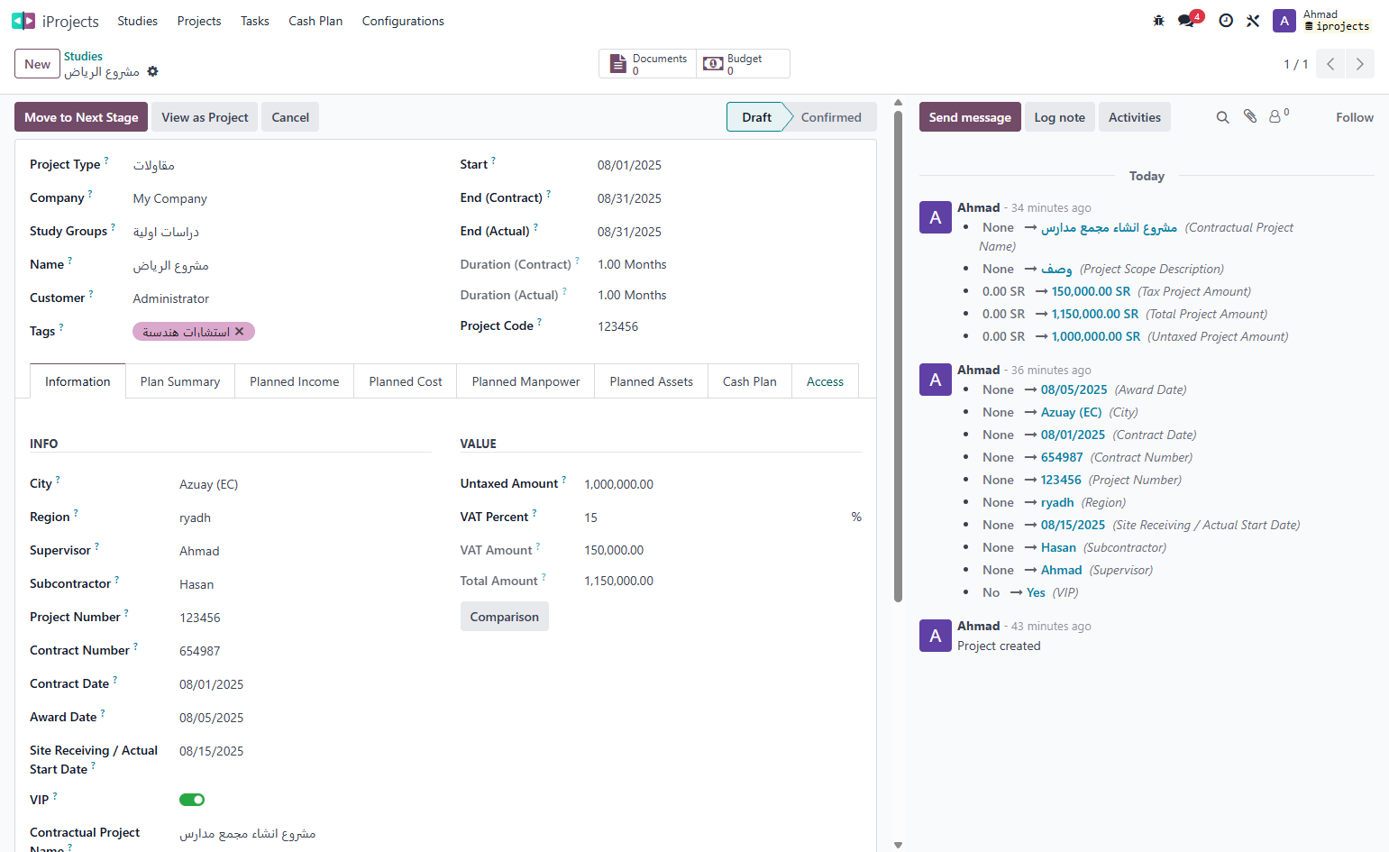Open the Budget smart button
1389x852 pixels.
tap(744, 64)
